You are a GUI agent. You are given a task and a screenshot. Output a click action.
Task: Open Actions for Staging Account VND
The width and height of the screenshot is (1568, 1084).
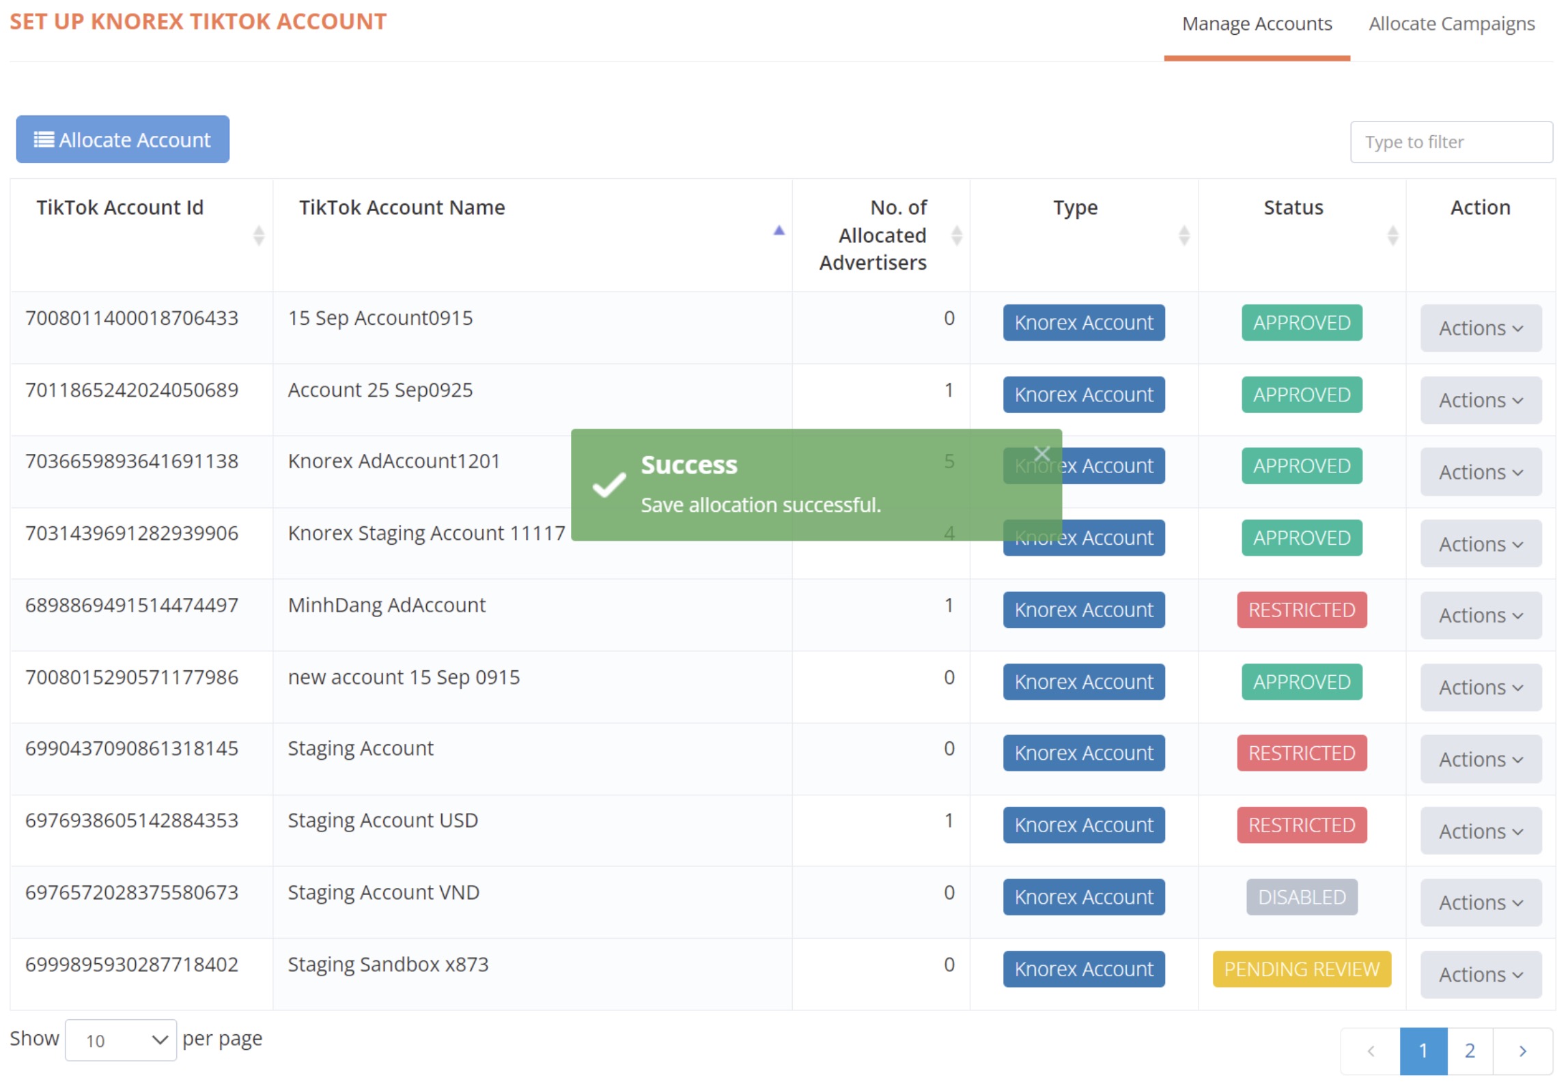pos(1481,903)
